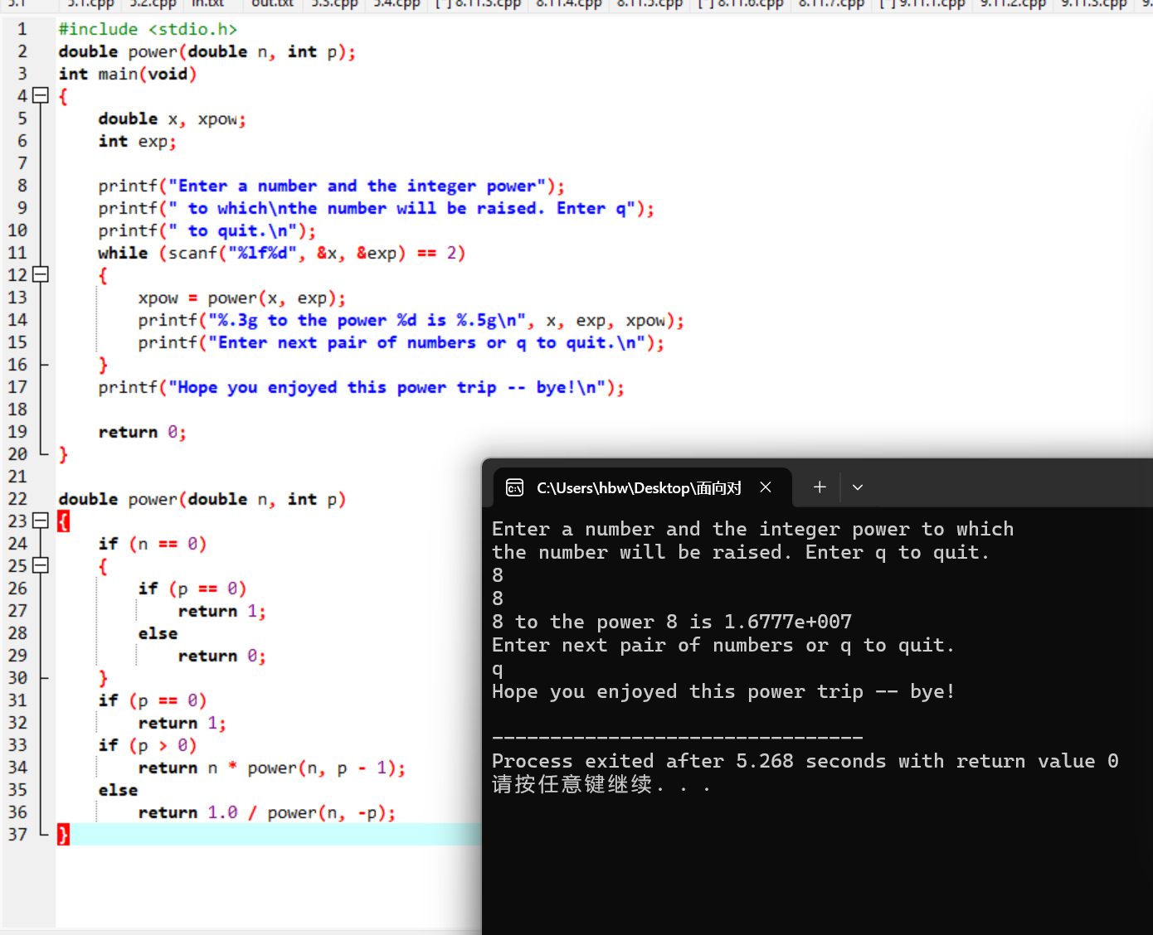
Task: Click the 'xpow = power(x, exp);' statement
Action: [x=241, y=298]
